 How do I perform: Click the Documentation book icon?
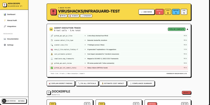[5, 39]
